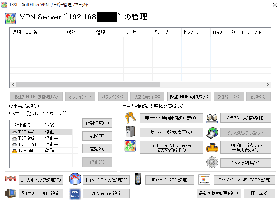Image resolution: width=280 pixels, height=200 pixels.
Task: Click the TCP 443 listener port icon
Action: pyautogui.click(x=15, y=132)
